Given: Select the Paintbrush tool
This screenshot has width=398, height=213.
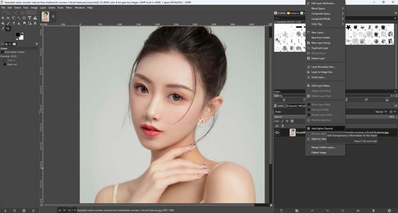Looking at the screenshot, I should pyautogui.click(x=8, y=23).
